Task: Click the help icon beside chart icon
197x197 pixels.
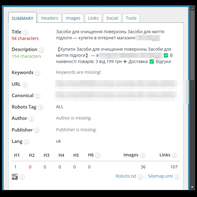Action: coord(22,177)
